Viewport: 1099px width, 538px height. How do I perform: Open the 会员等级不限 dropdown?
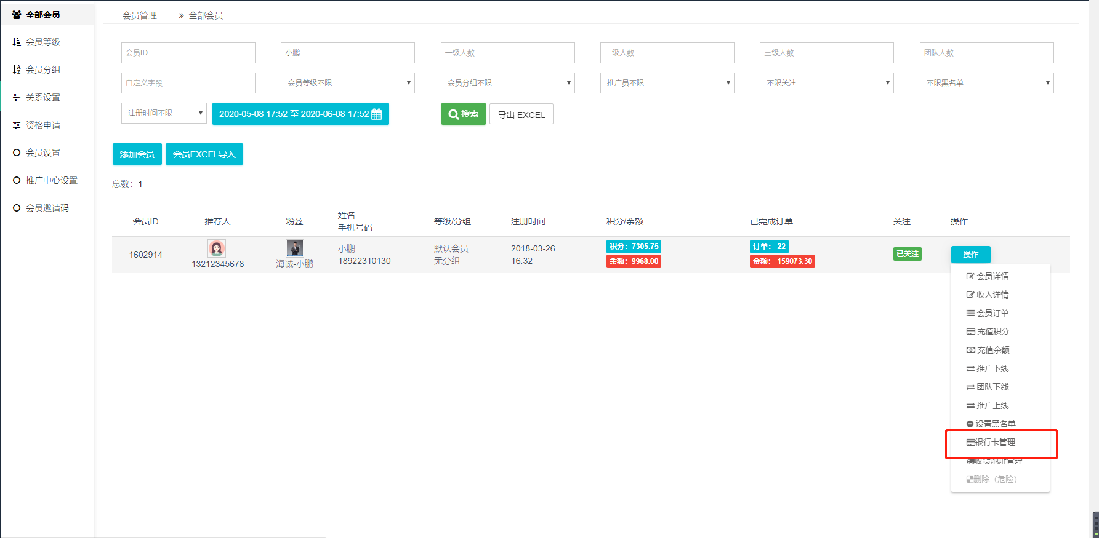pyautogui.click(x=348, y=83)
